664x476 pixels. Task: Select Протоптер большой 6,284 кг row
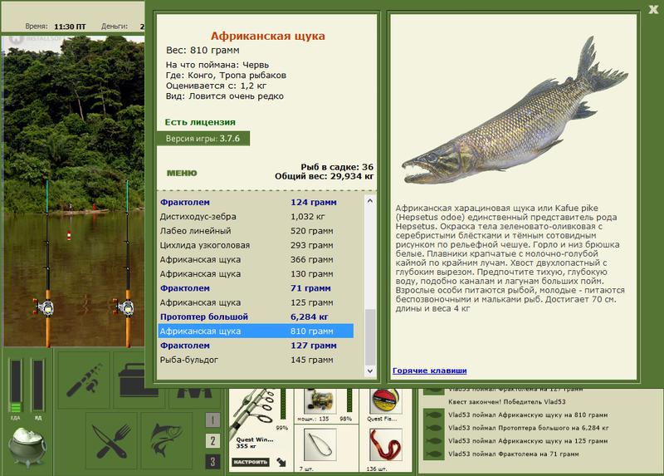click(256, 317)
